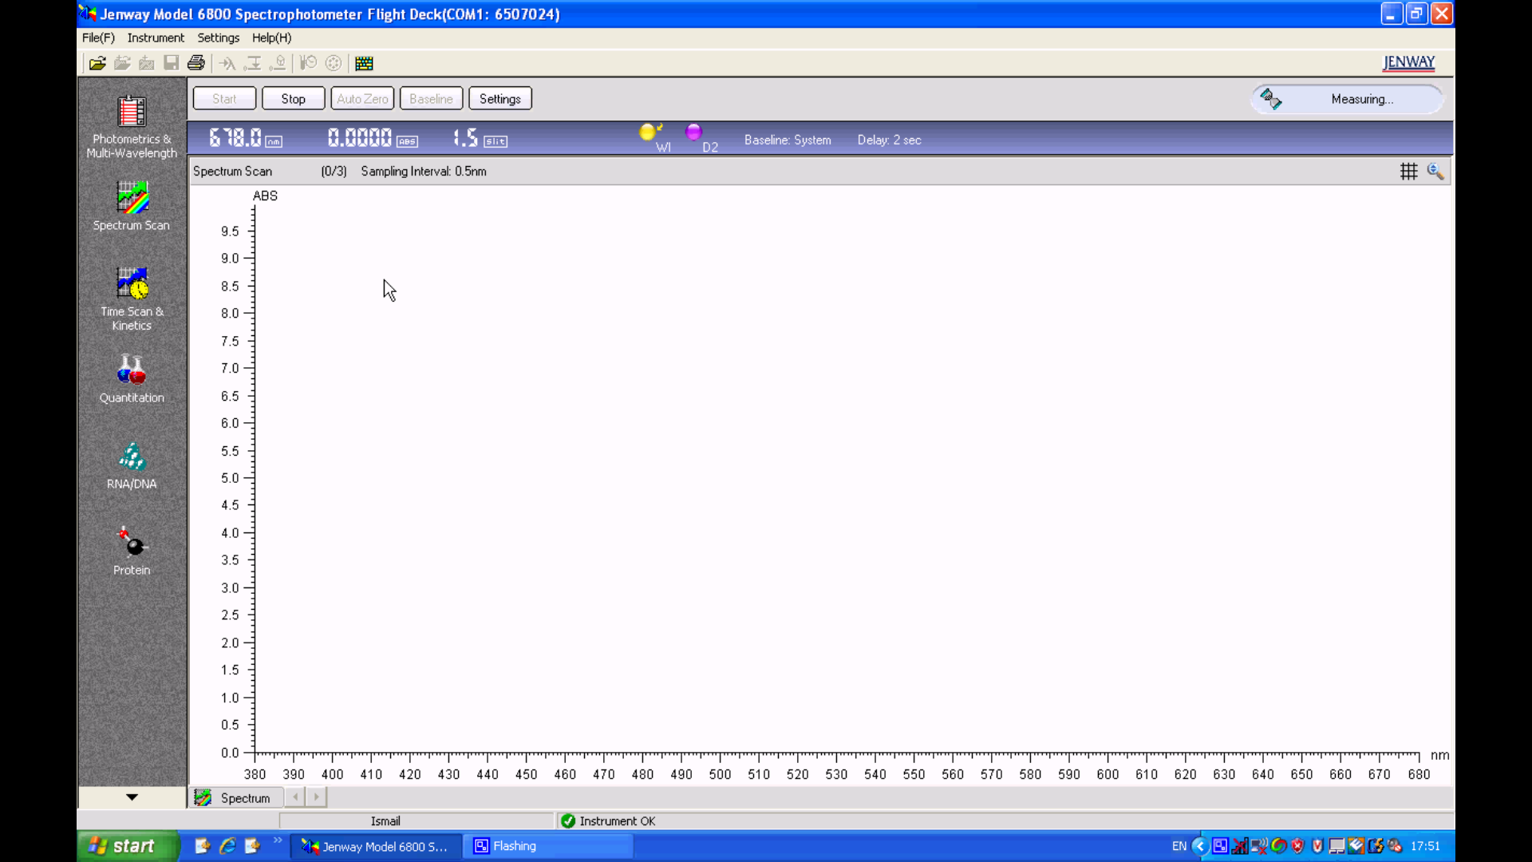Screen dimensions: 1532x862
Task: Open the File(F) menu
Action: point(98,38)
